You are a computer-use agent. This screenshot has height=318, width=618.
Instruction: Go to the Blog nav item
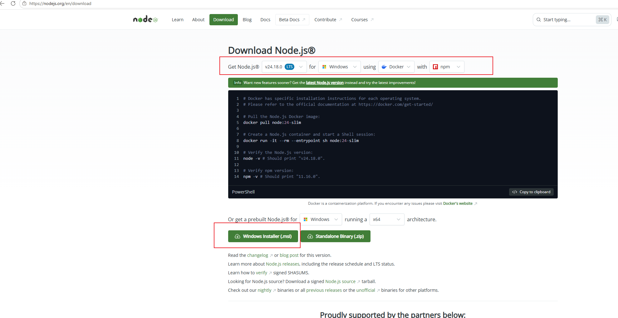(x=247, y=20)
